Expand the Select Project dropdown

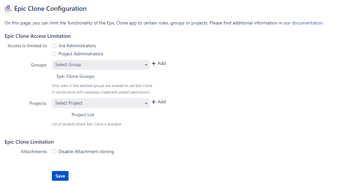(x=98, y=103)
